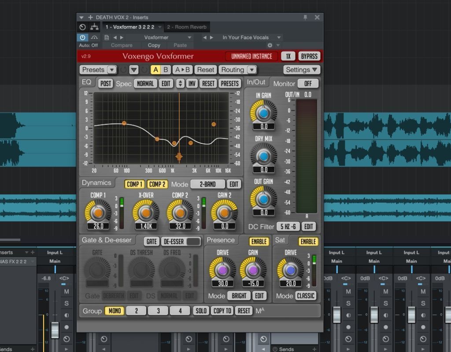
Task: Open the Presets dropdown arrow
Action: tap(112, 70)
